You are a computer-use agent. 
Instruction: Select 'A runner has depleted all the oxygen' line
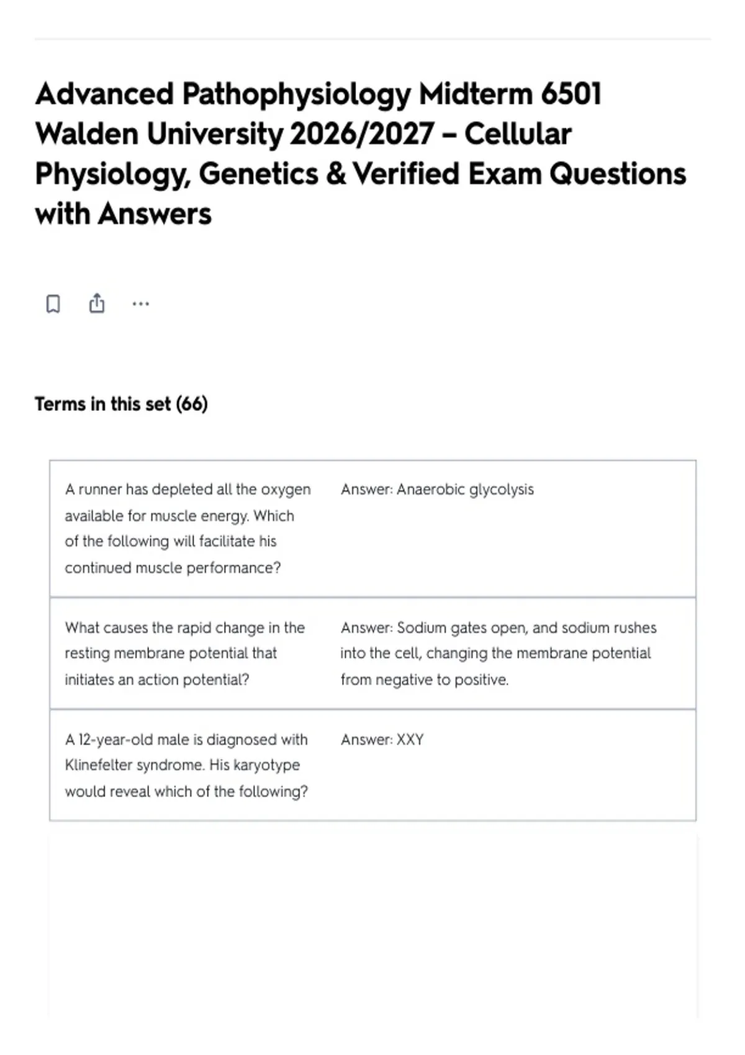pyautogui.click(x=187, y=490)
